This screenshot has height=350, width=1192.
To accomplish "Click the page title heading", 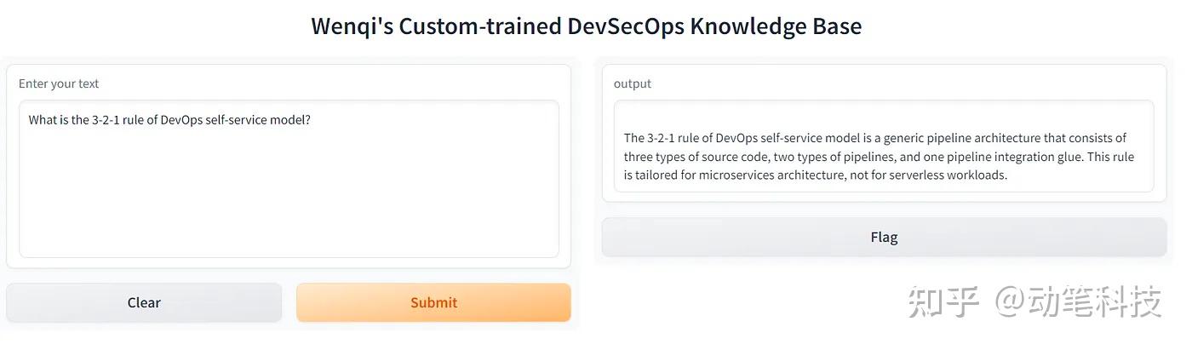I will pyautogui.click(x=587, y=26).
